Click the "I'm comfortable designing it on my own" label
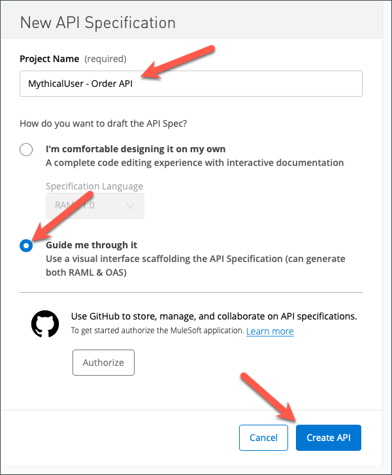 click(x=136, y=149)
